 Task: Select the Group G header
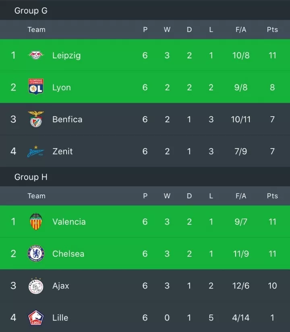31,10
